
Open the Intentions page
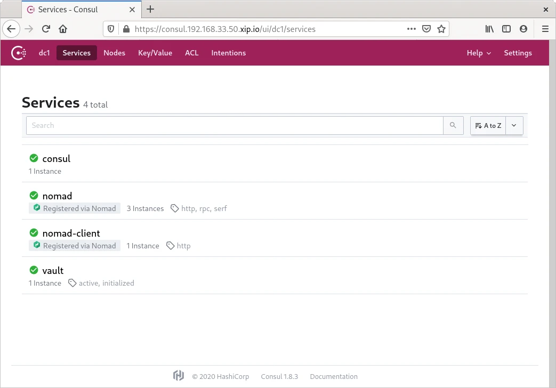(x=228, y=53)
